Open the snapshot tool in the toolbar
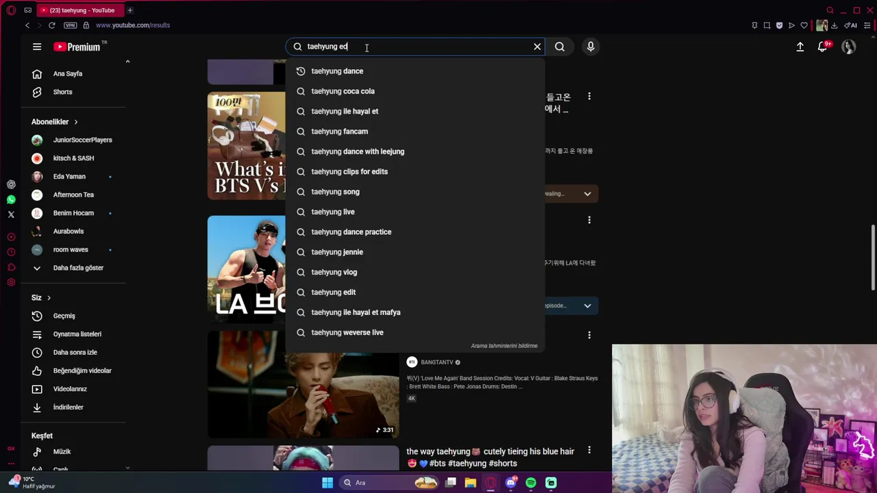Viewport: 877px width, 493px height. [767, 25]
